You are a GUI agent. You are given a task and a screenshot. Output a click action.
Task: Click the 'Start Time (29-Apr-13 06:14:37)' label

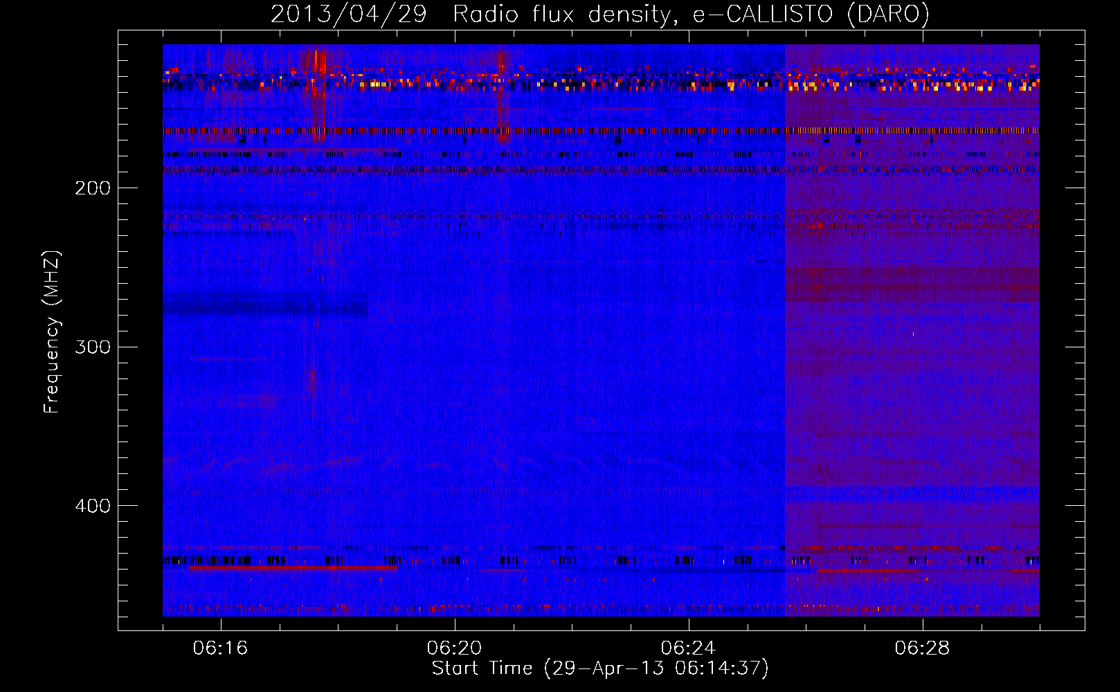point(600,668)
